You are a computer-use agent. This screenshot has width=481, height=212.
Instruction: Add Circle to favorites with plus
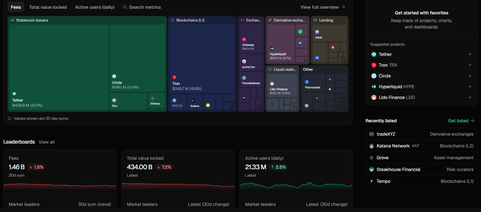[470, 76]
